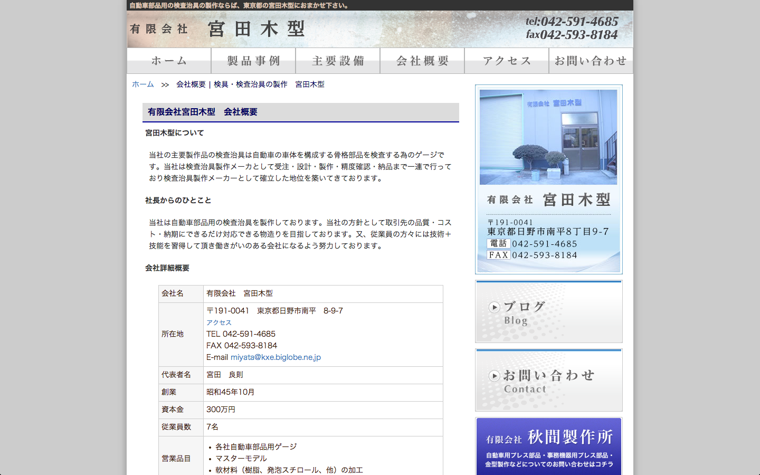Click the tel:042-591-4685 header text
760x475 pixels.
pyautogui.click(x=572, y=22)
